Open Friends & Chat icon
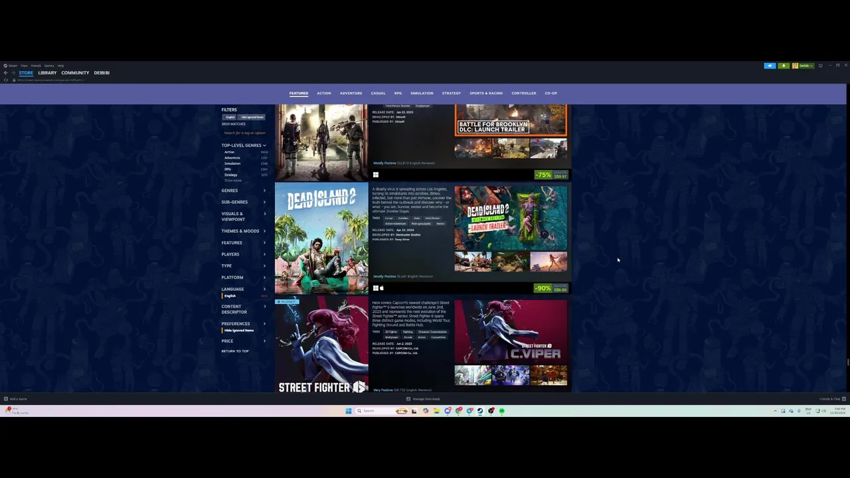This screenshot has height=478, width=850. [x=843, y=399]
